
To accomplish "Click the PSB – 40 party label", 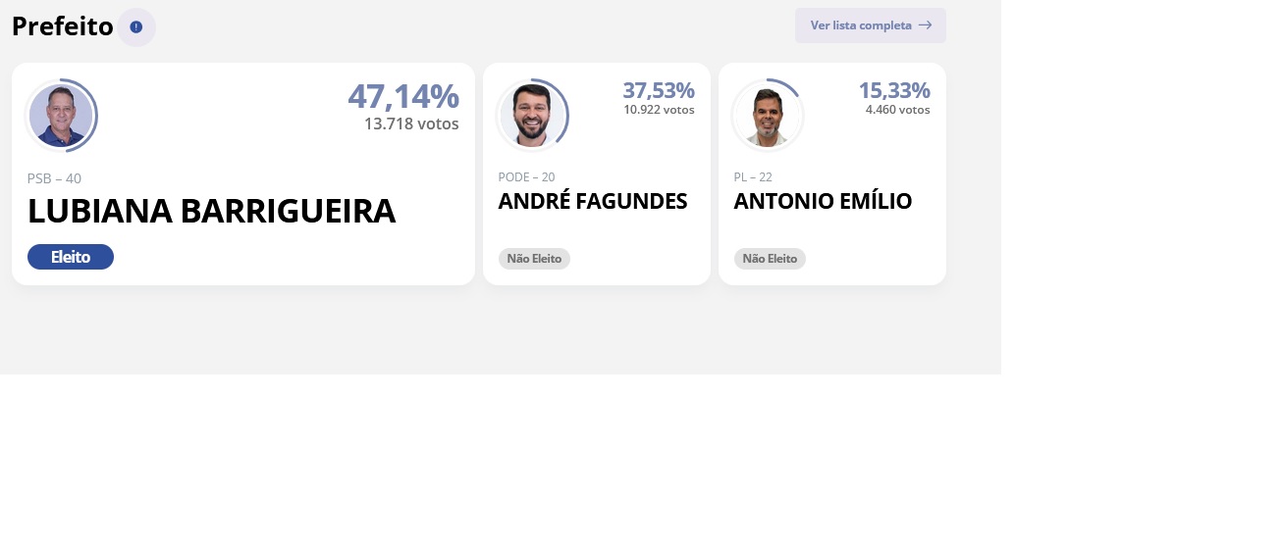I will pos(54,178).
